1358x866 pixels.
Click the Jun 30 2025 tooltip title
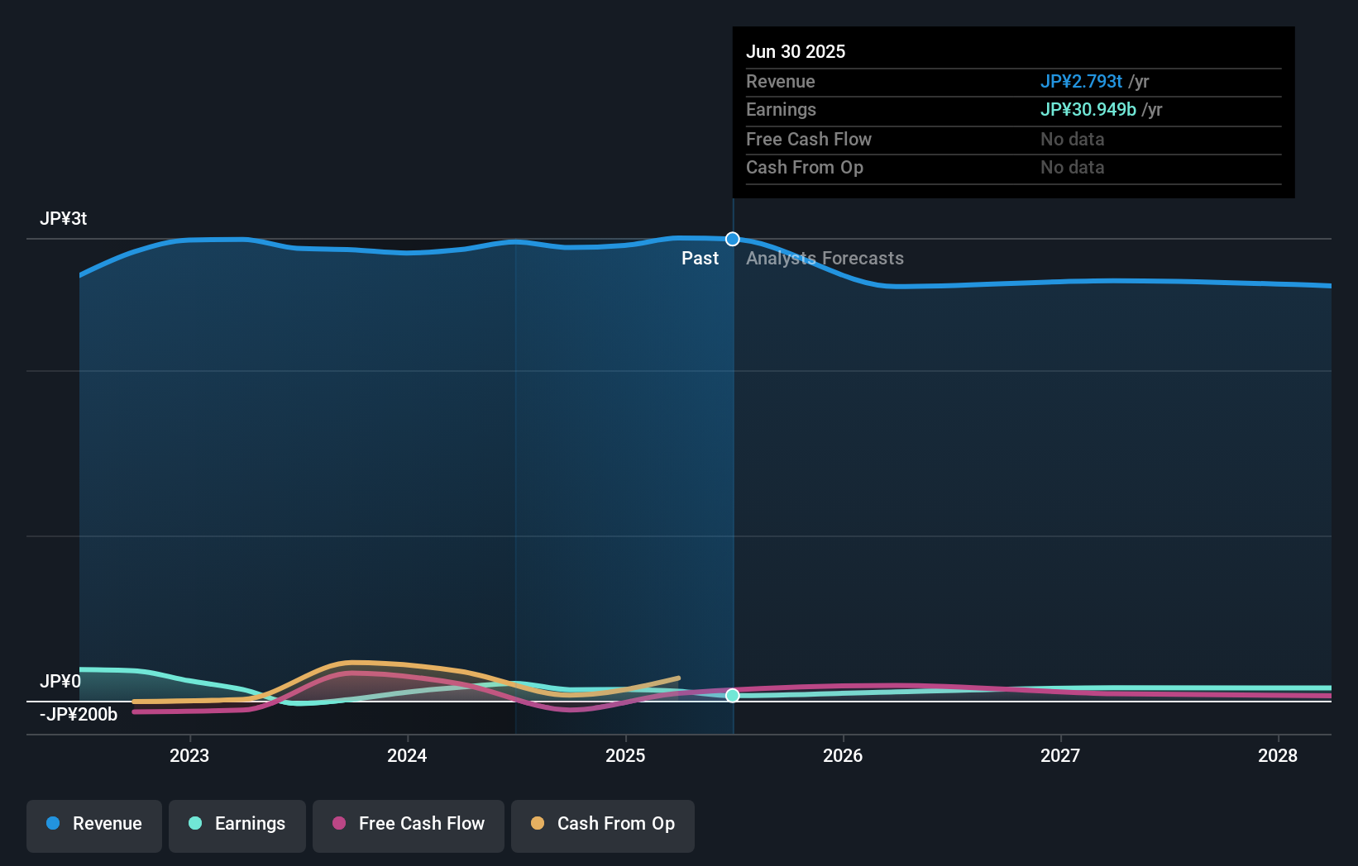[x=796, y=51]
